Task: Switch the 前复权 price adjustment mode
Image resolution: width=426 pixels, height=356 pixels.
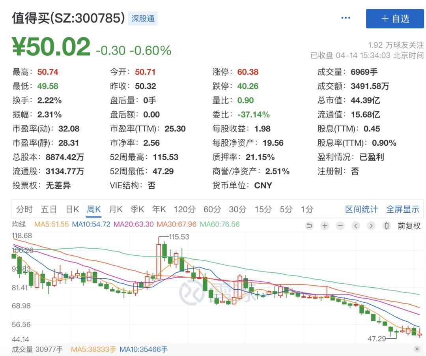Action: [409, 226]
